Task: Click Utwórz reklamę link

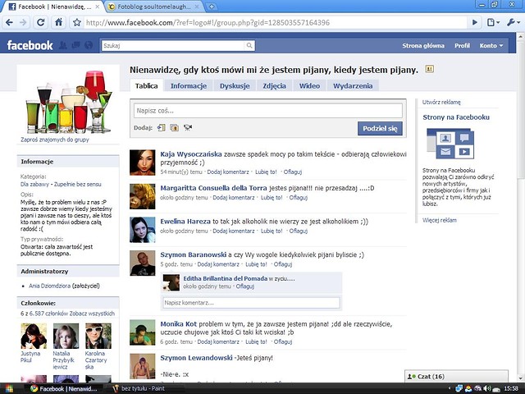Action: [x=441, y=102]
